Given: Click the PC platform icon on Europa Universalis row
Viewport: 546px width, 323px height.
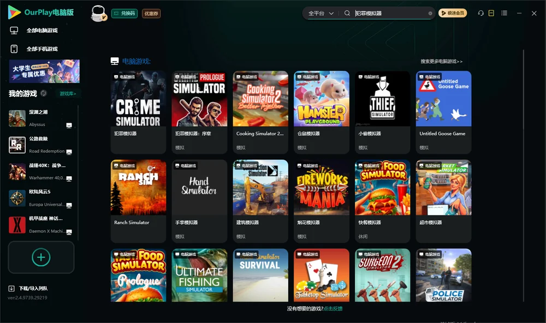Looking at the screenshot, I should [x=69, y=205].
